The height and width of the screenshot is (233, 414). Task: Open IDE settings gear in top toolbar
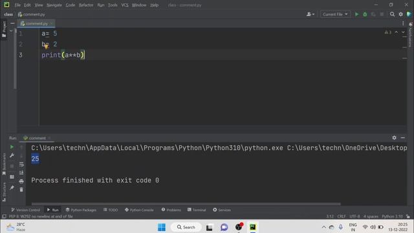[x=401, y=14]
